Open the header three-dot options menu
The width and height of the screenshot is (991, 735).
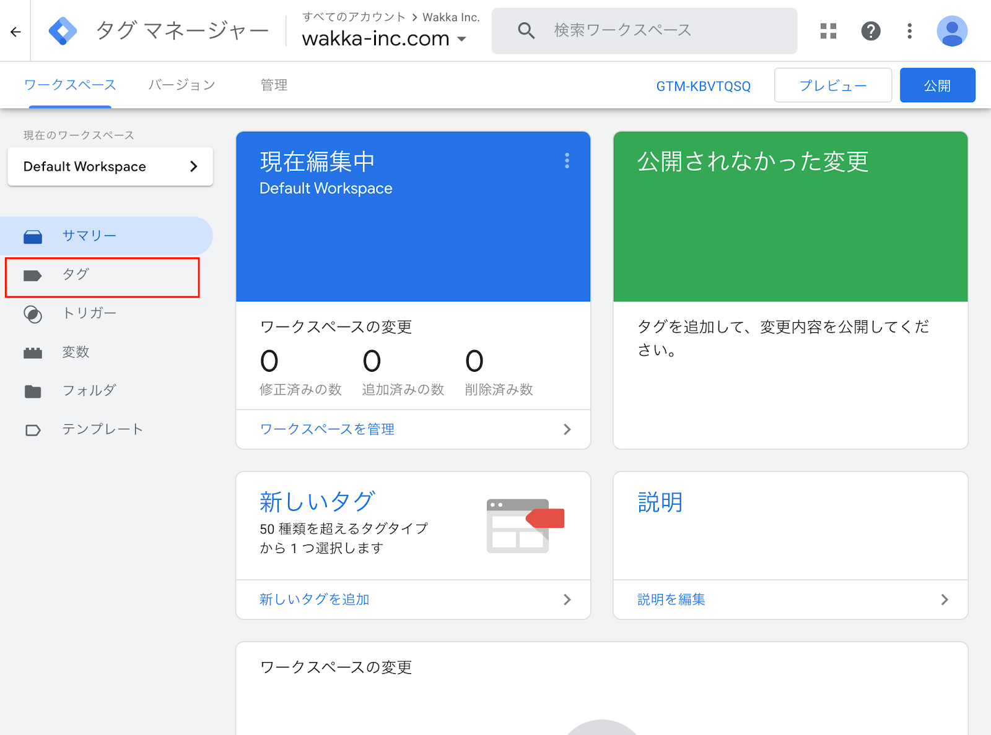point(909,31)
